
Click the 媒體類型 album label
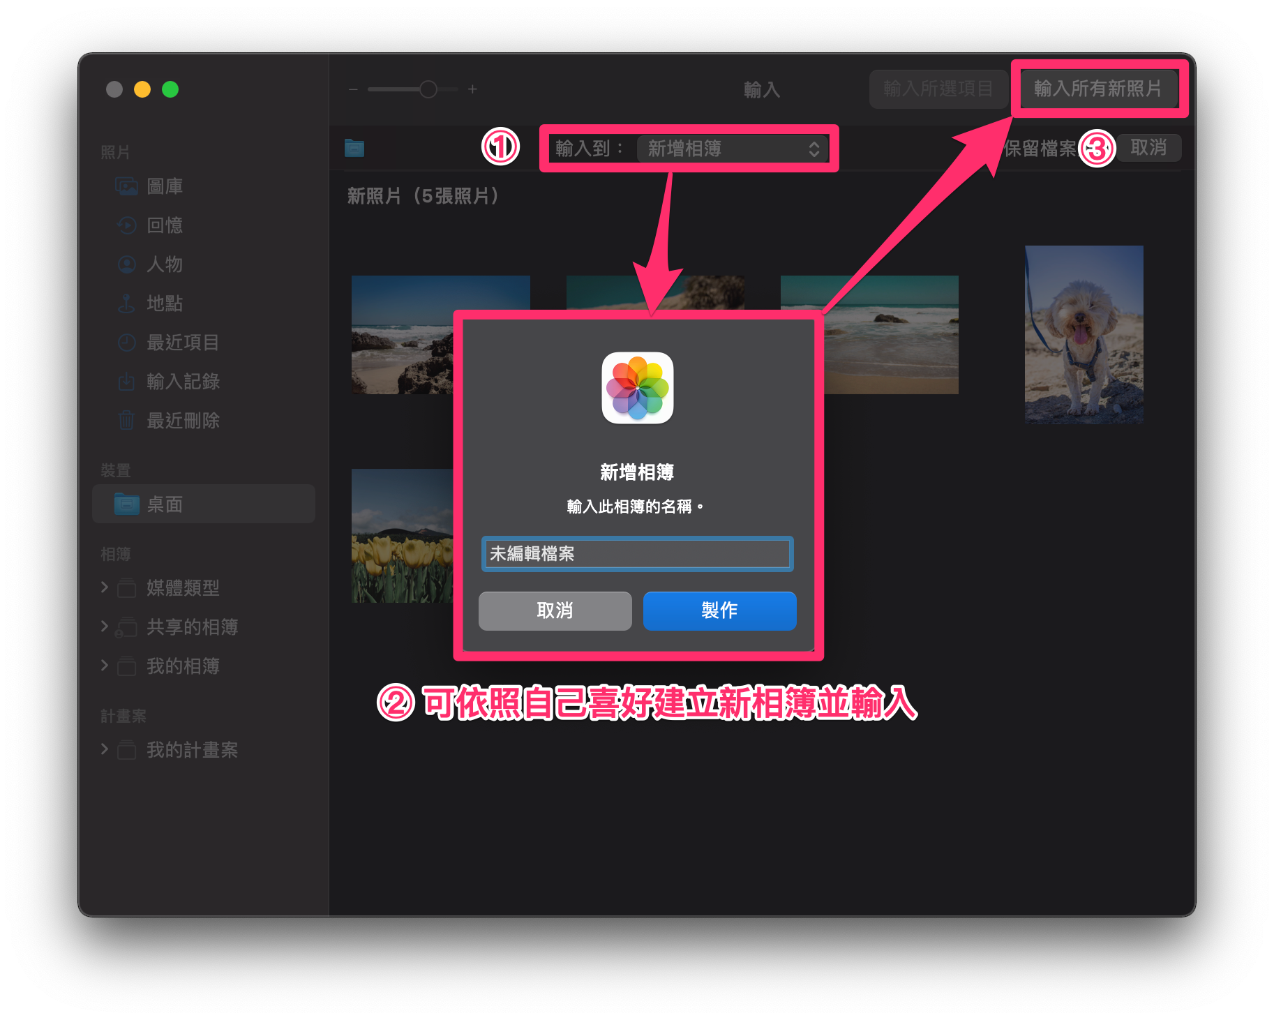click(183, 588)
